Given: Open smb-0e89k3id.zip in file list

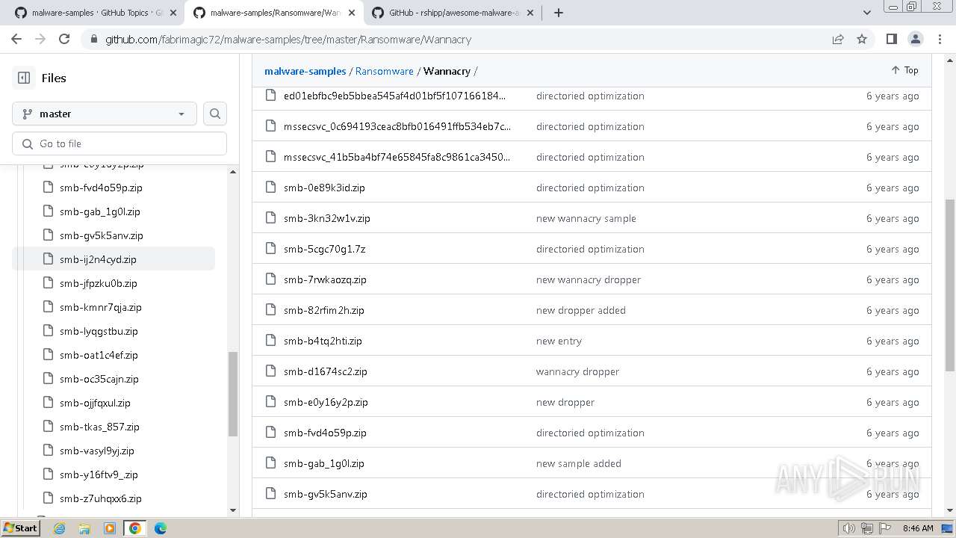Looking at the screenshot, I should point(324,188).
